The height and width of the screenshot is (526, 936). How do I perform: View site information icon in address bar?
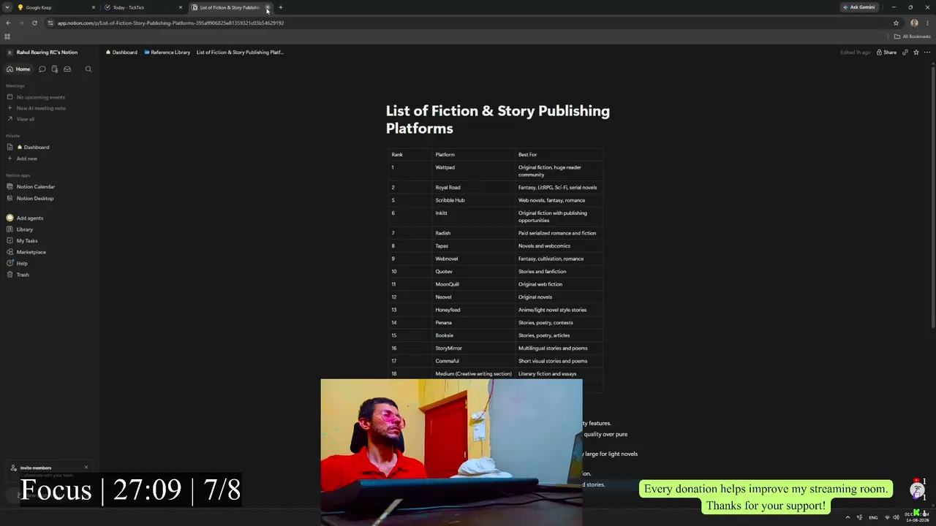point(50,23)
